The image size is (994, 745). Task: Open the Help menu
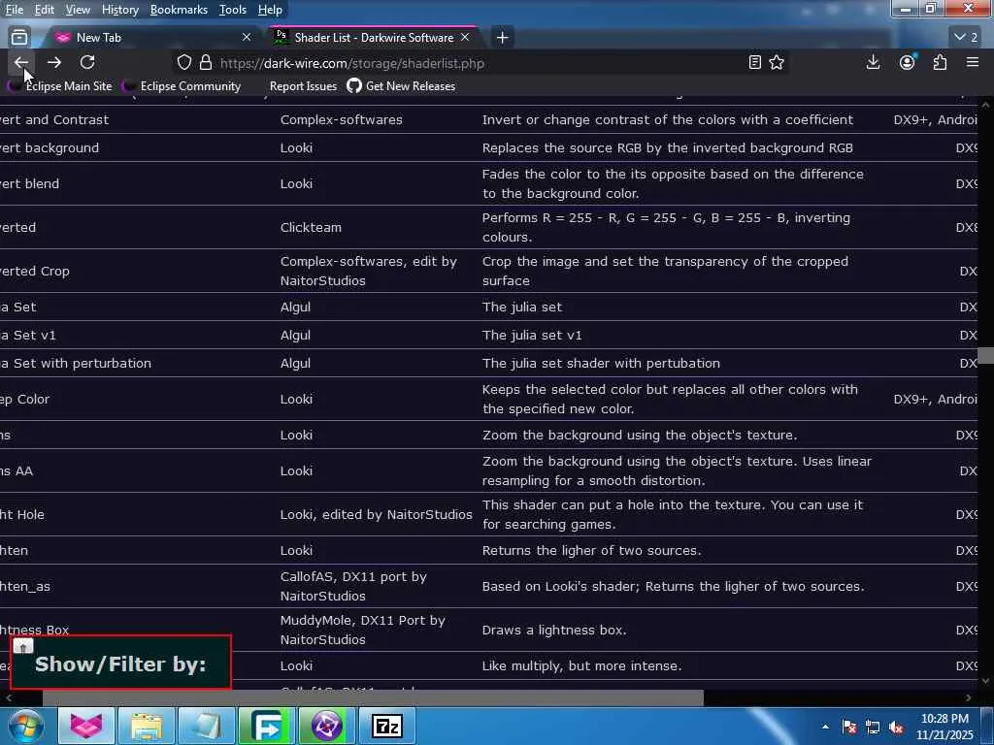click(270, 10)
